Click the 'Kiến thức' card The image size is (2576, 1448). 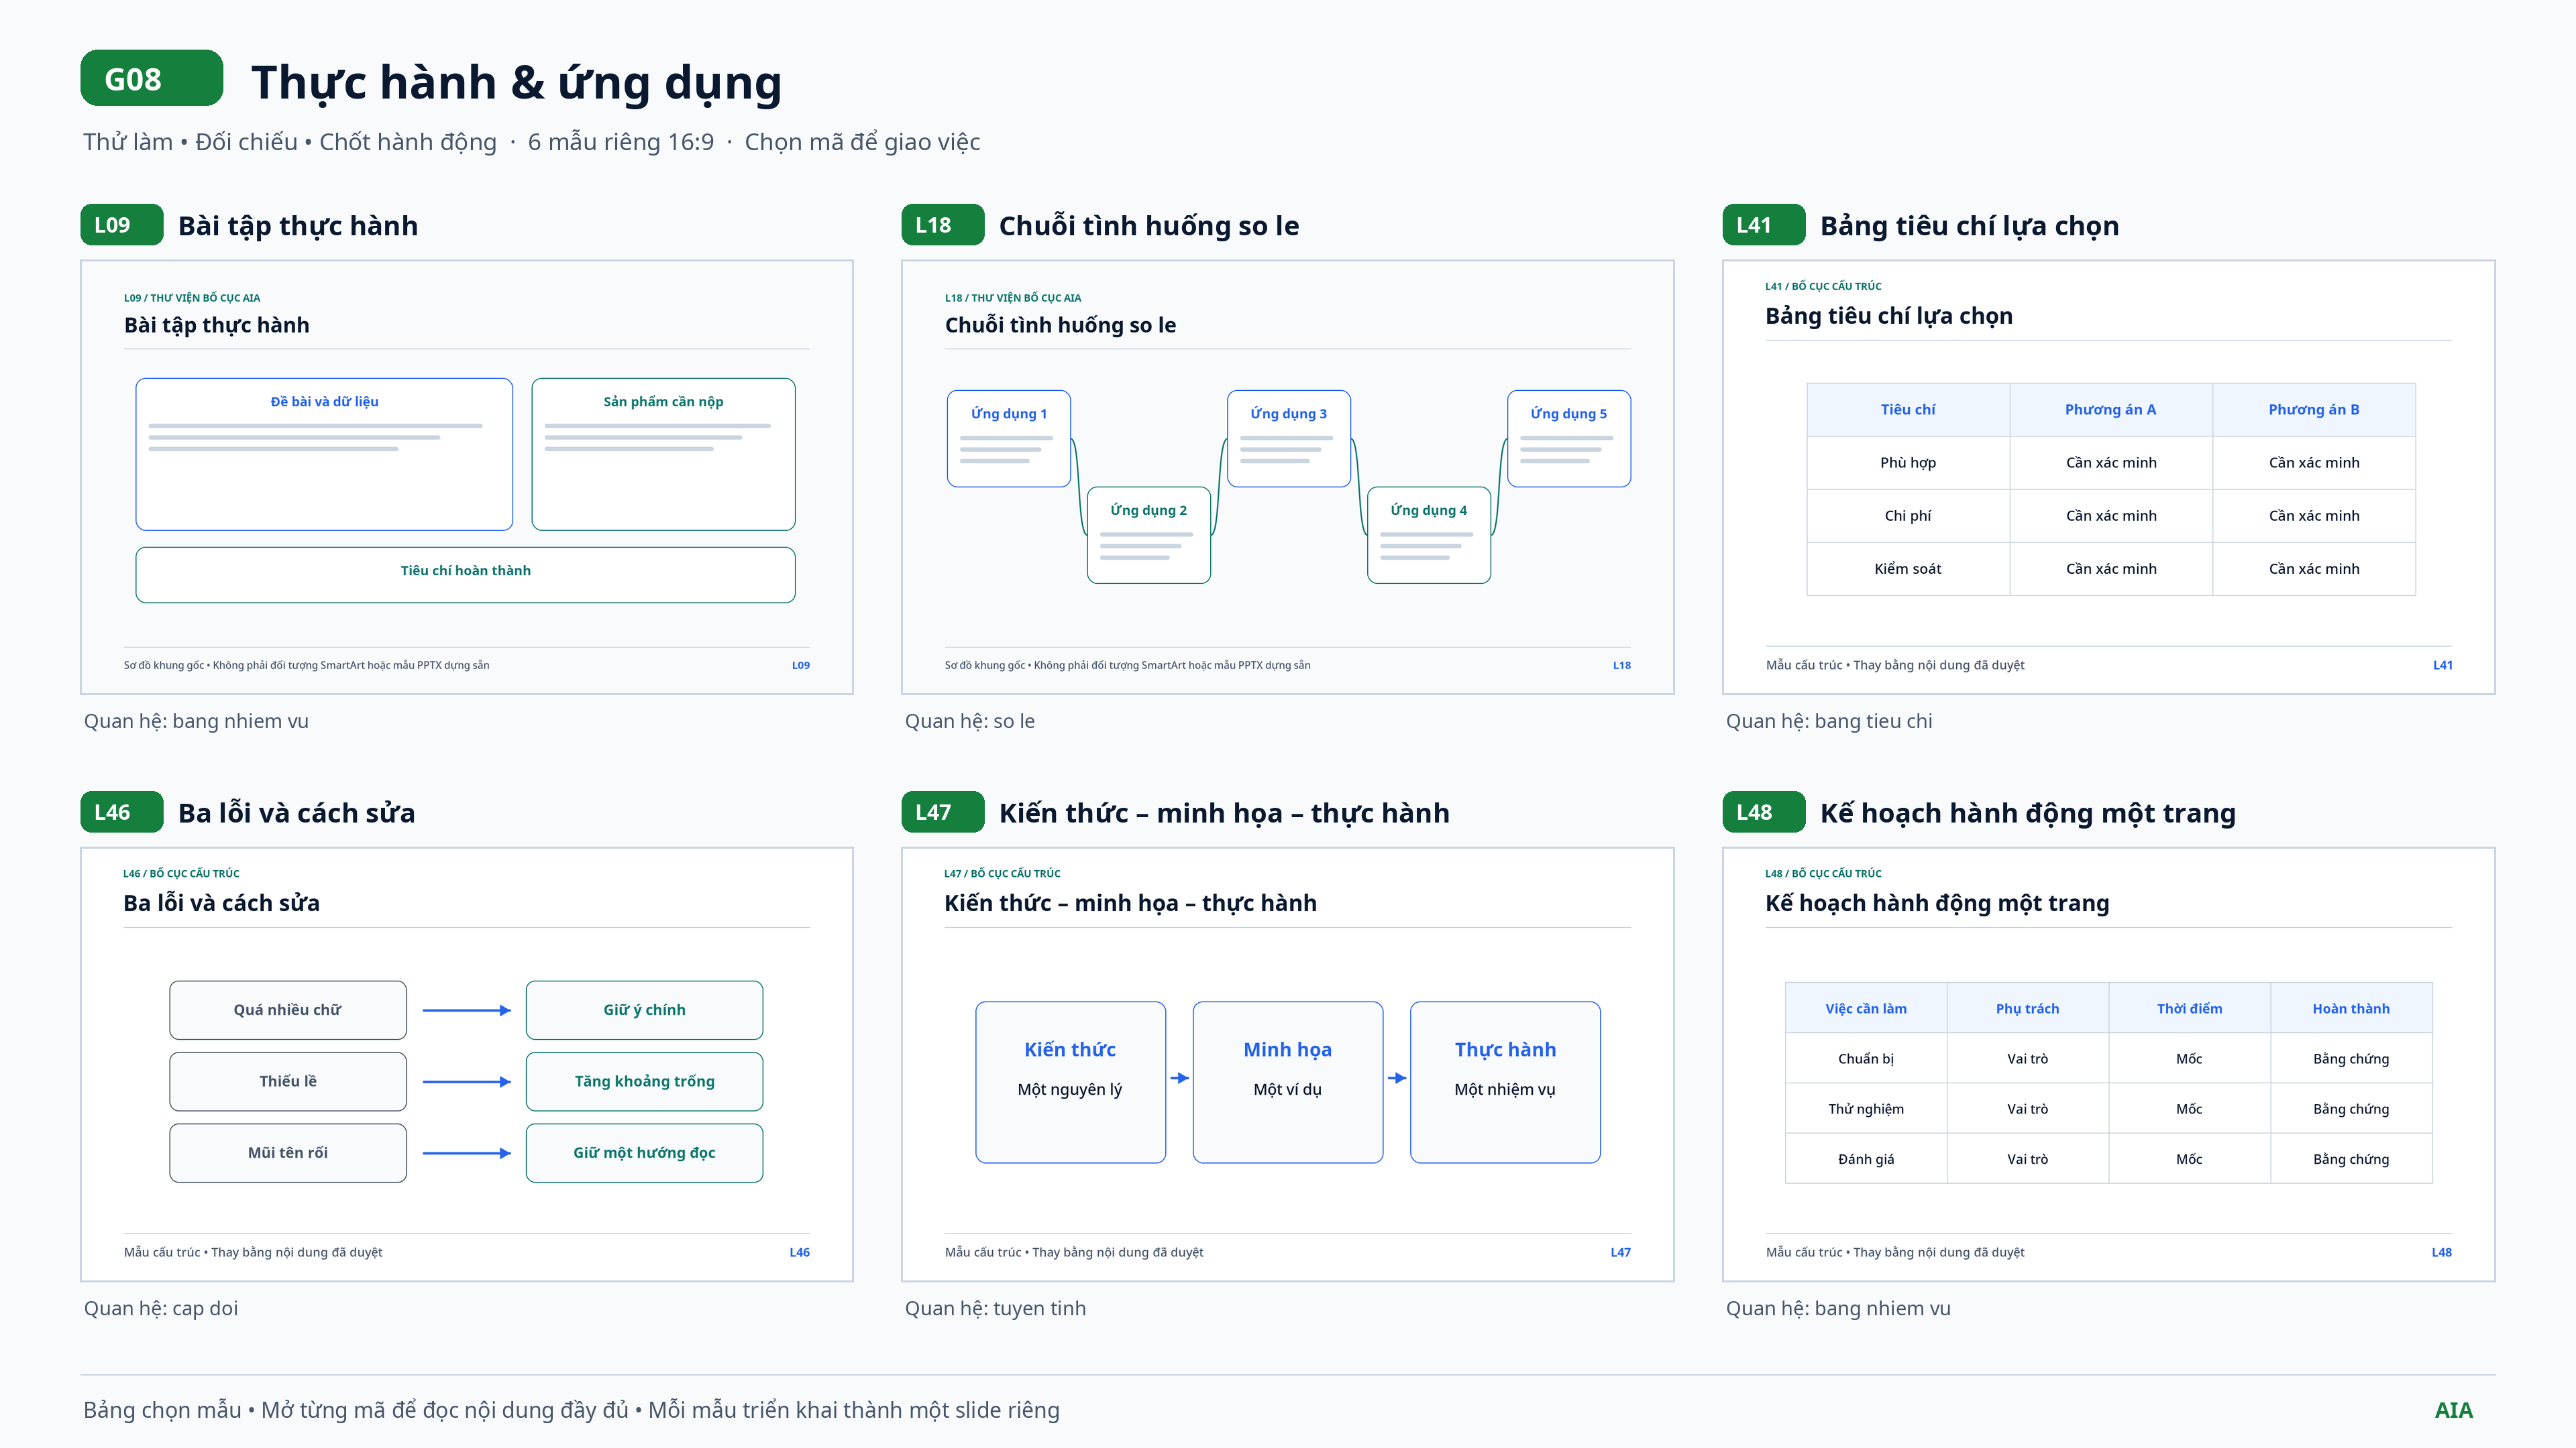tap(1071, 1082)
